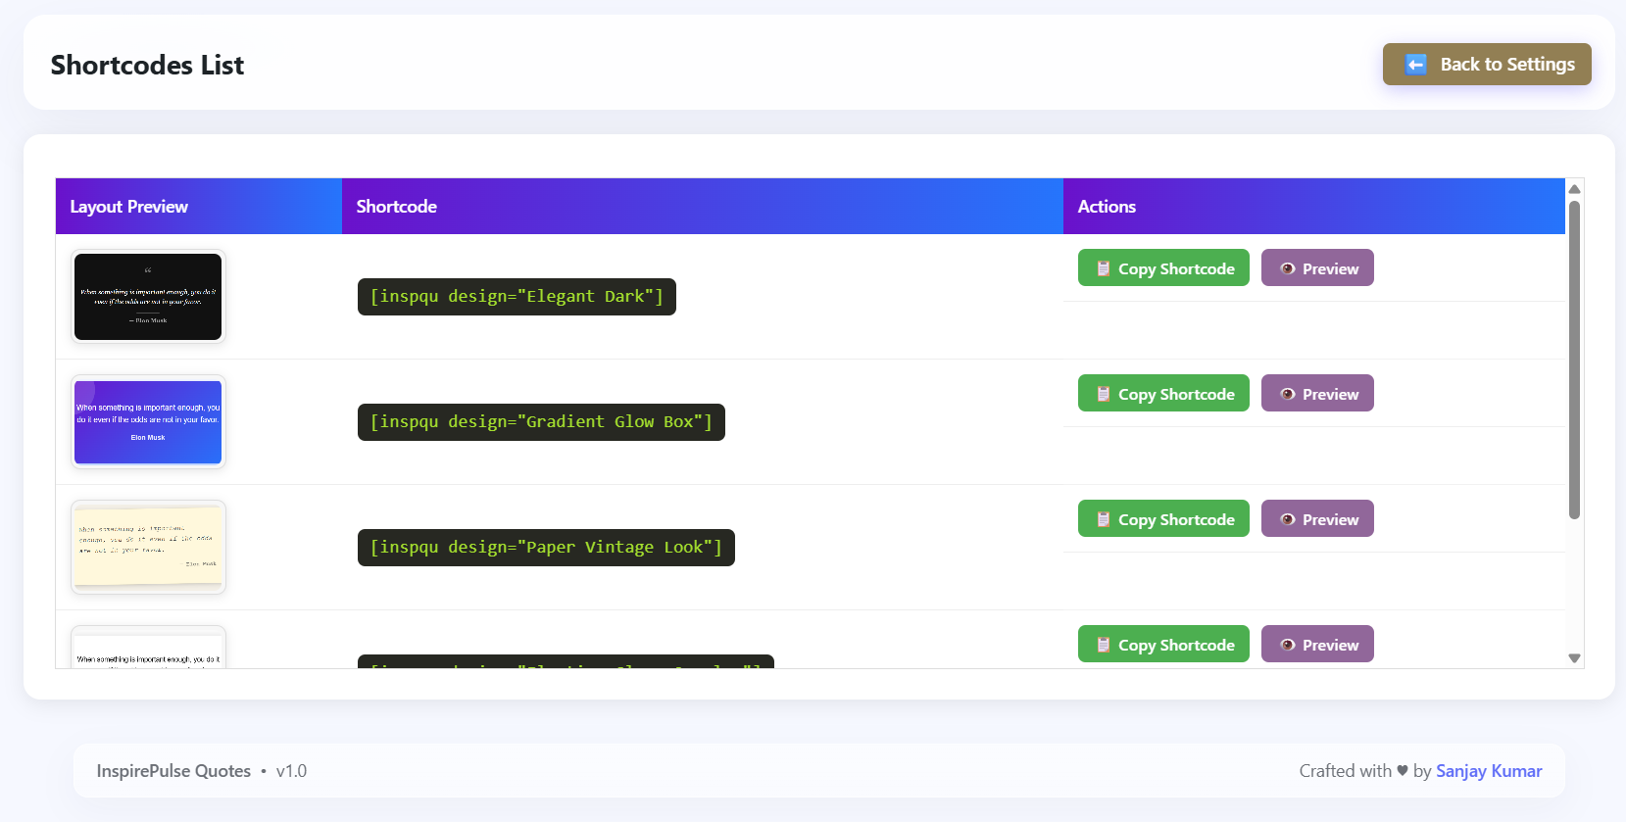Click the Gradient Glow Box shortcode text

(541, 422)
